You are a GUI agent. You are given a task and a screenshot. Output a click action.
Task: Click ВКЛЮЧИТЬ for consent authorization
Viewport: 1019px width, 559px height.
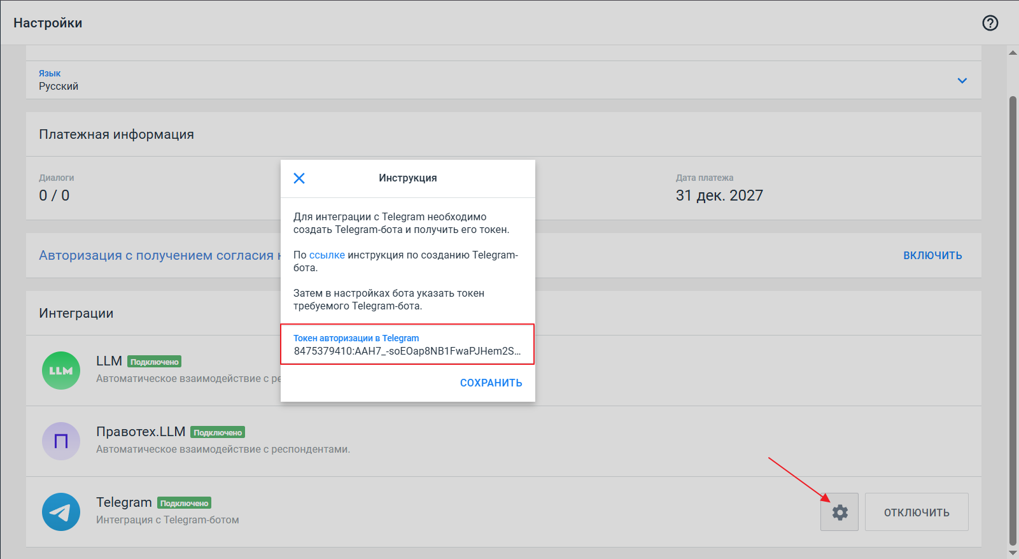[x=932, y=255]
